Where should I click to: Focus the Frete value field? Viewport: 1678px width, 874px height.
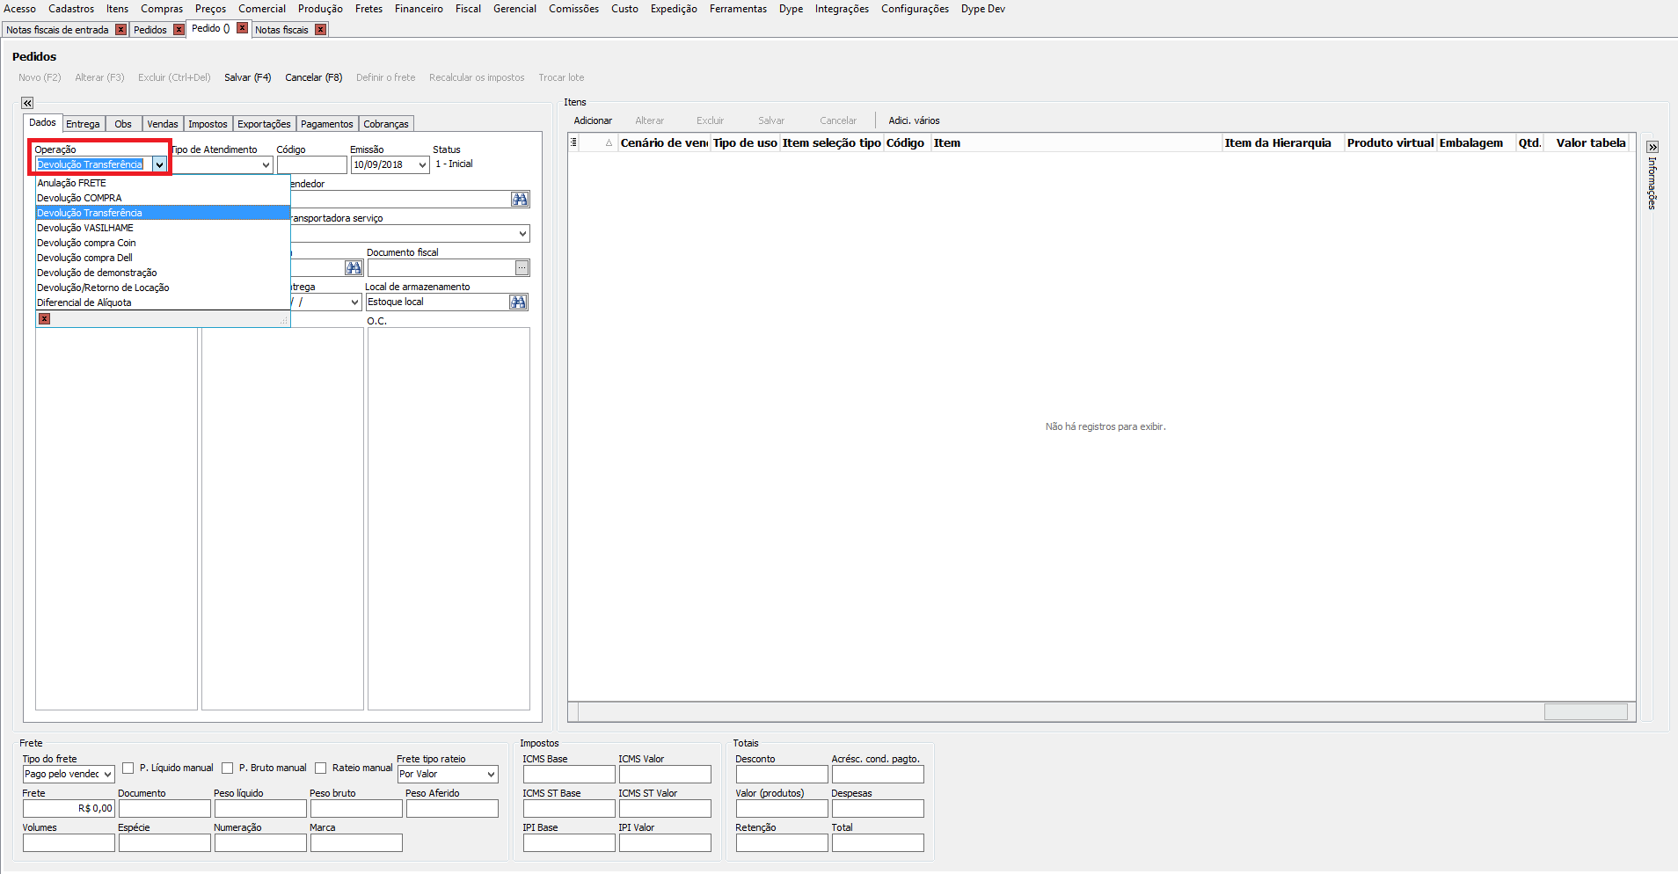point(69,809)
